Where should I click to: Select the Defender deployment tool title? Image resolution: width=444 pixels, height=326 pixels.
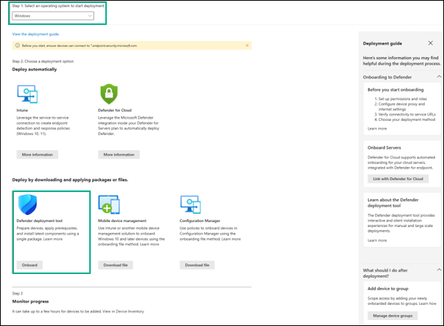[x=39, y=221]
